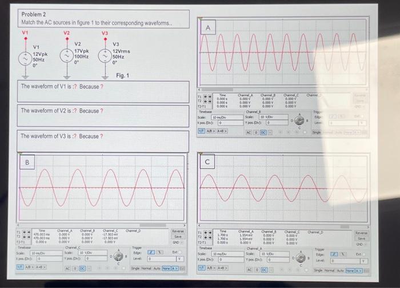Toggle Ext trigger radio on scope B

click(x=180, y=252)
